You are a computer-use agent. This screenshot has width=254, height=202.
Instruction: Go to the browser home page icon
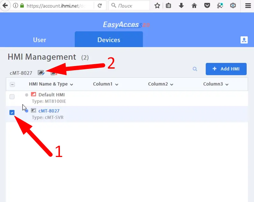click(194, 6)
